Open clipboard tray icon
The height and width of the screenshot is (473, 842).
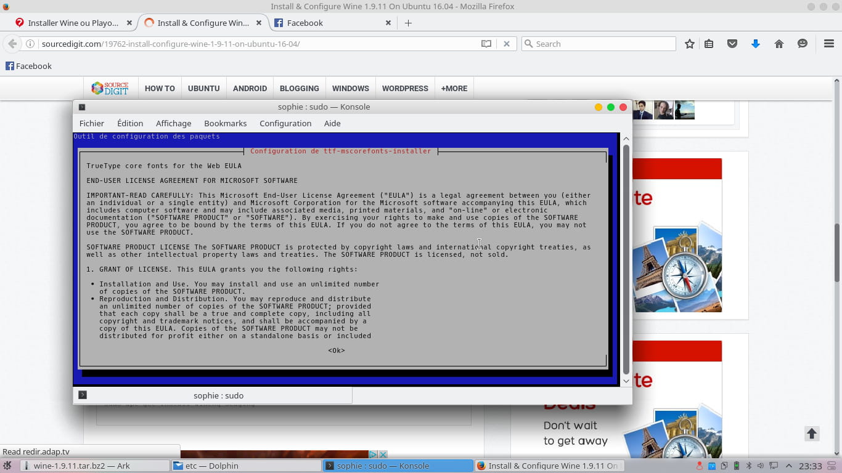724,466
